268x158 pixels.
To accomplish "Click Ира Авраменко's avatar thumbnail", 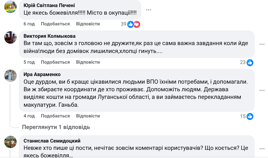I will [x=10, y=76].
